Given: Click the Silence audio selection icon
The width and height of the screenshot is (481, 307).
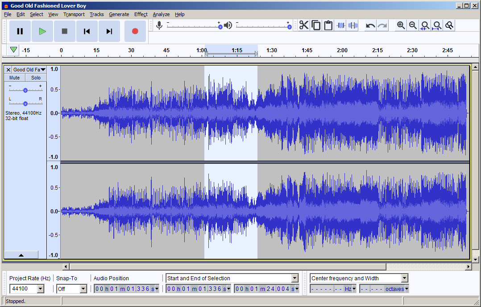Looking at the screenshot, I should pyautogui.click(x=353, y=25).
